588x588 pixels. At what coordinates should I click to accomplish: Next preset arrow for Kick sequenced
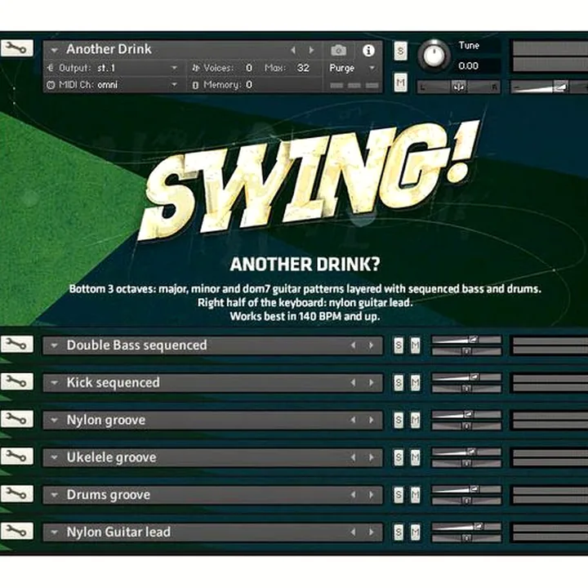click(371, 382)
